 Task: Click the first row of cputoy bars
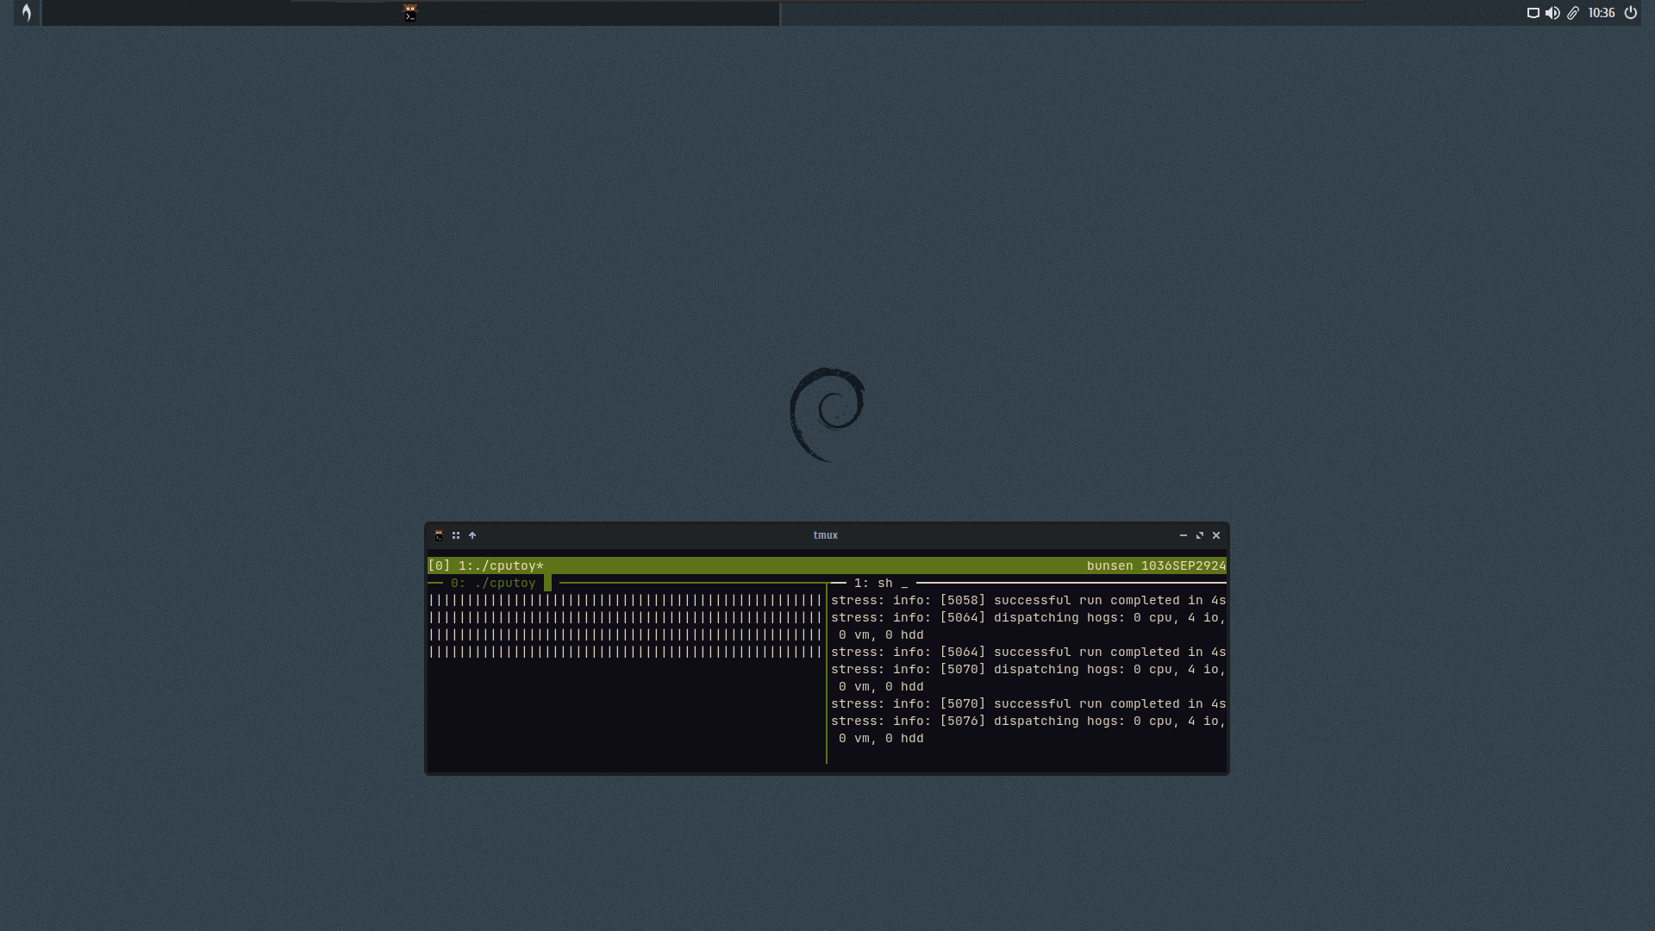626,601
